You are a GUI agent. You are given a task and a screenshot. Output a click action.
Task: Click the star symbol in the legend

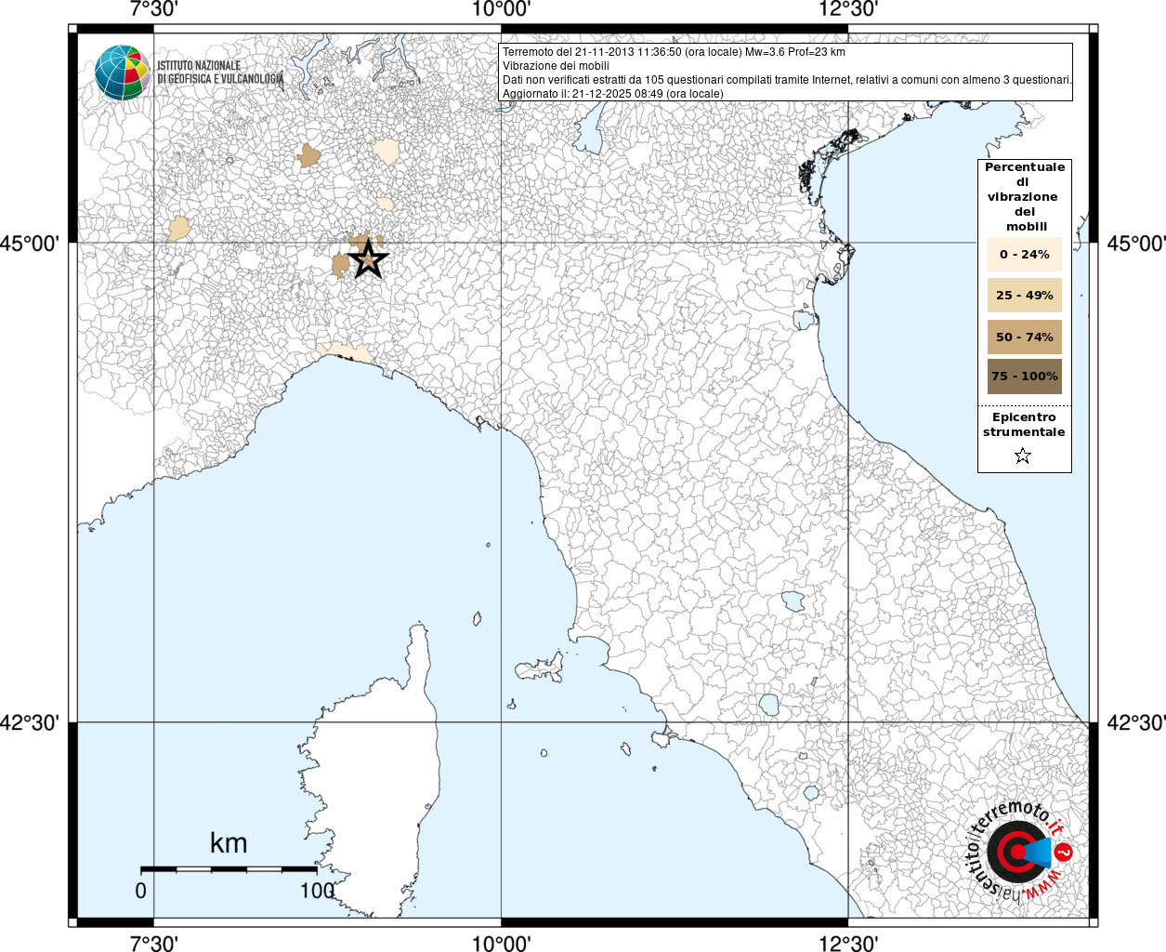pos(1023,456)
